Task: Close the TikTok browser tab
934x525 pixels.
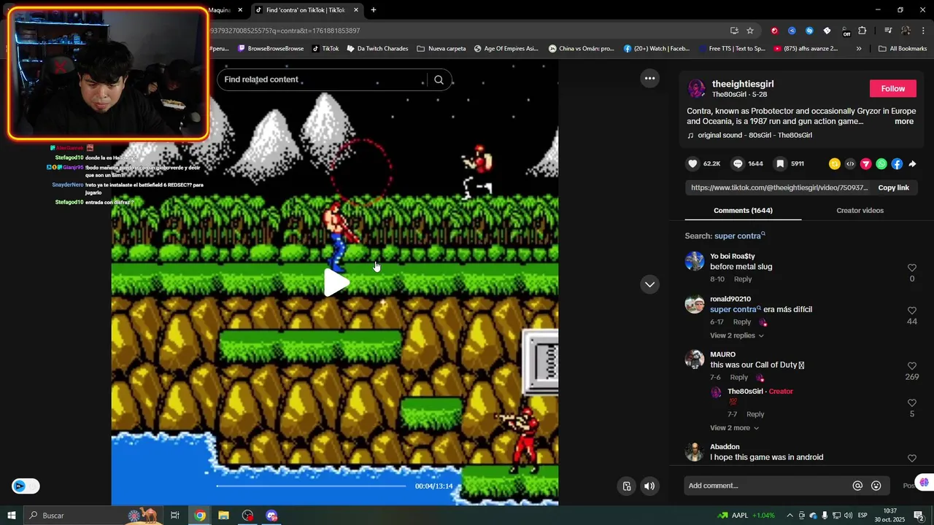Action: point(356,10)
